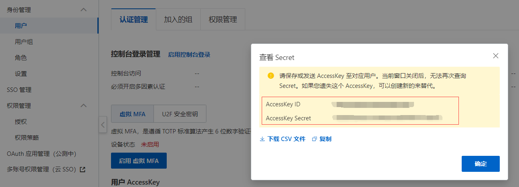The height and width of the screenshot is (187, 519).
Task: Copy the AccessKey using 复制 link
Action: click(325, 139)
